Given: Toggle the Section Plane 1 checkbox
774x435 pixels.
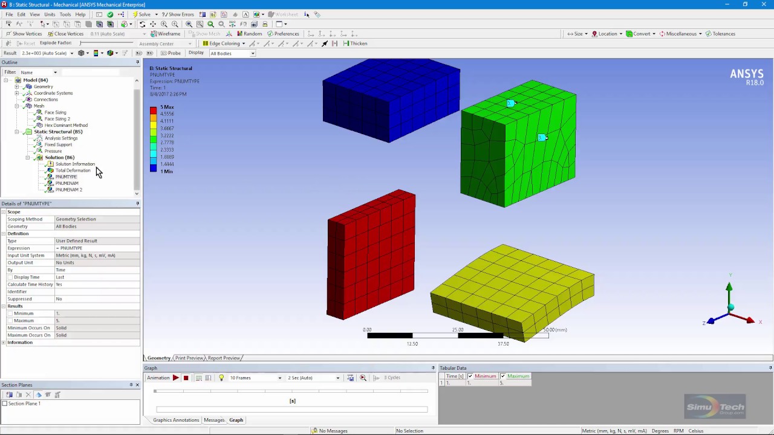Looking at the screenshot, I should [x=5, y=404].
